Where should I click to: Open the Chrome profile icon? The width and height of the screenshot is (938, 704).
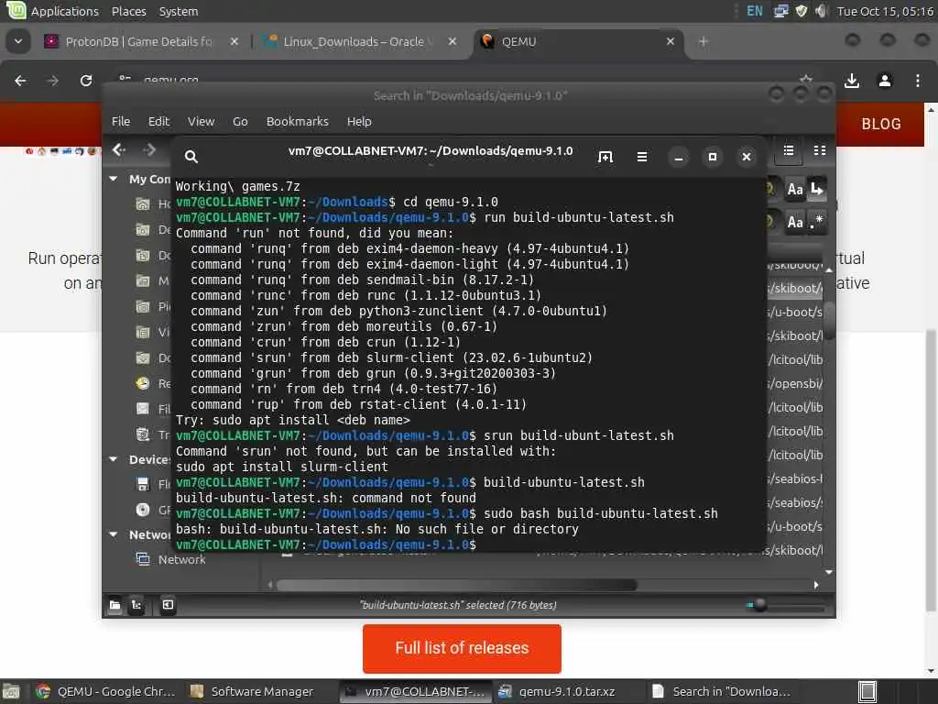click(885, 81)
